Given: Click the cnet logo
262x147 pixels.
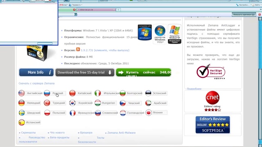Looking at the screenshot, I should coord(212,98).
